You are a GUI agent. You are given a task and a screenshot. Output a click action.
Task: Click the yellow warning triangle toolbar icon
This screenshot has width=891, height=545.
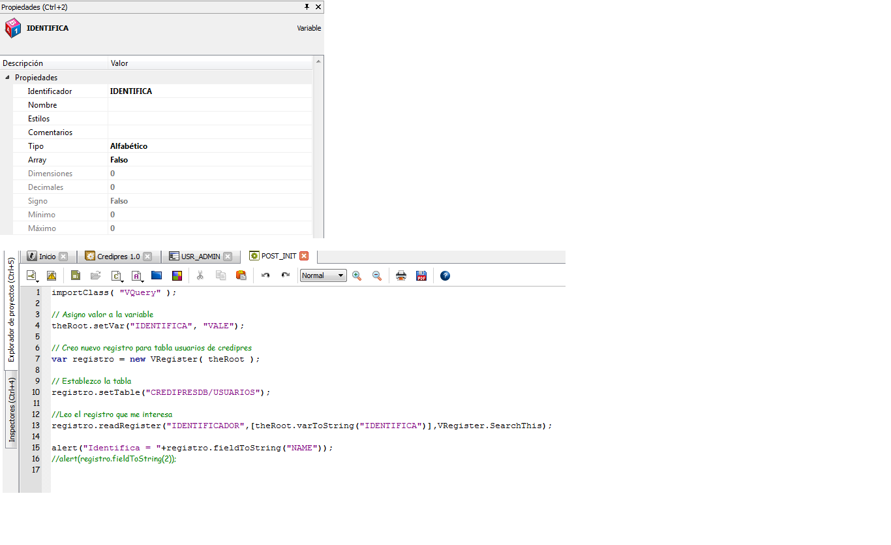pyautogui.click(x=52, y=275)
